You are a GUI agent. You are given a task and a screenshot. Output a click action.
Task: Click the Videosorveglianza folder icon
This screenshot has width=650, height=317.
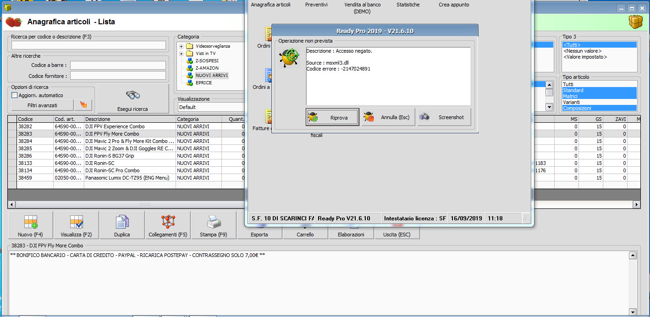tap(189, 46)
